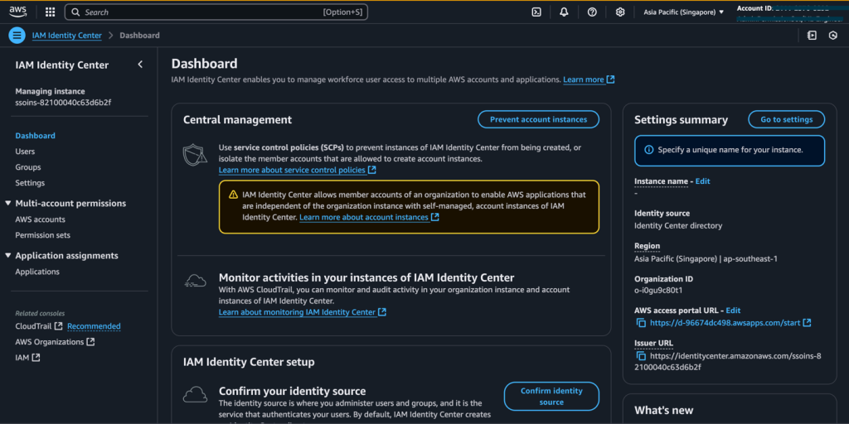Click the cloud monitor activities icon
The width and height of the screenshot is (849, 424).
[195, 280]
